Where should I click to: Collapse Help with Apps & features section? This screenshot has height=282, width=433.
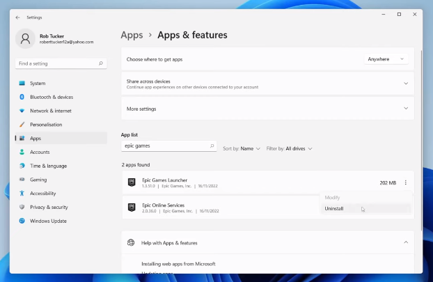(x=406, y=242)
